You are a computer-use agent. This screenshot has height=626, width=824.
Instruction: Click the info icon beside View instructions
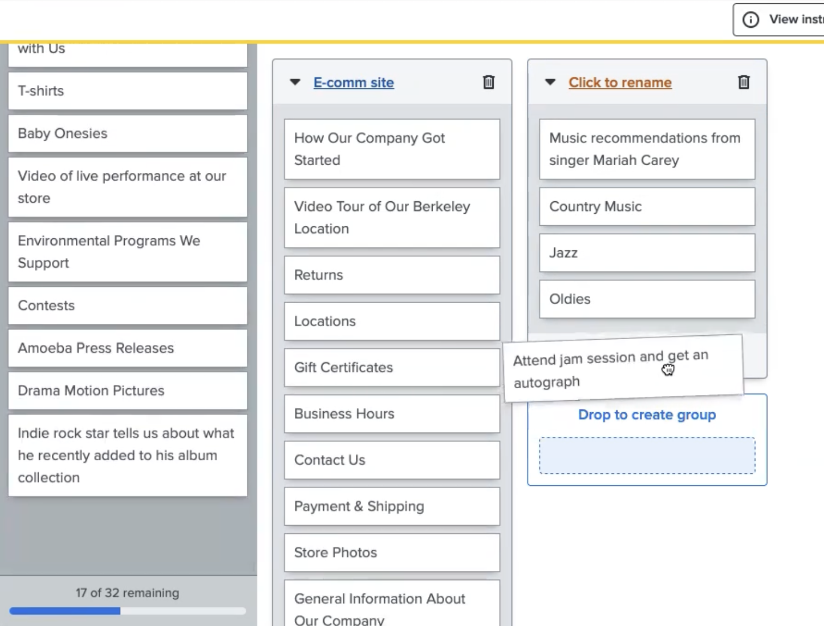point(750,20)
